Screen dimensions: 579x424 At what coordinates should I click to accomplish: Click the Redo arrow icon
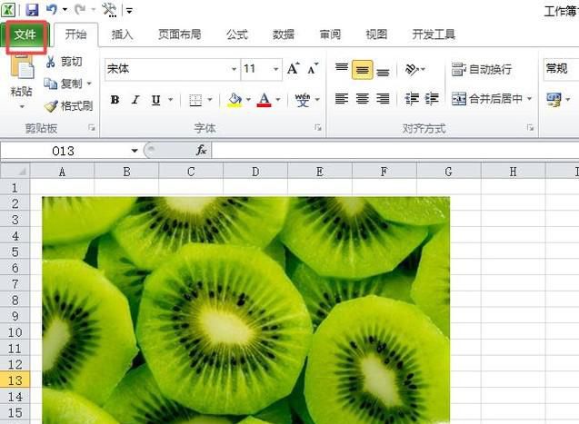click(x=80, y=10)
